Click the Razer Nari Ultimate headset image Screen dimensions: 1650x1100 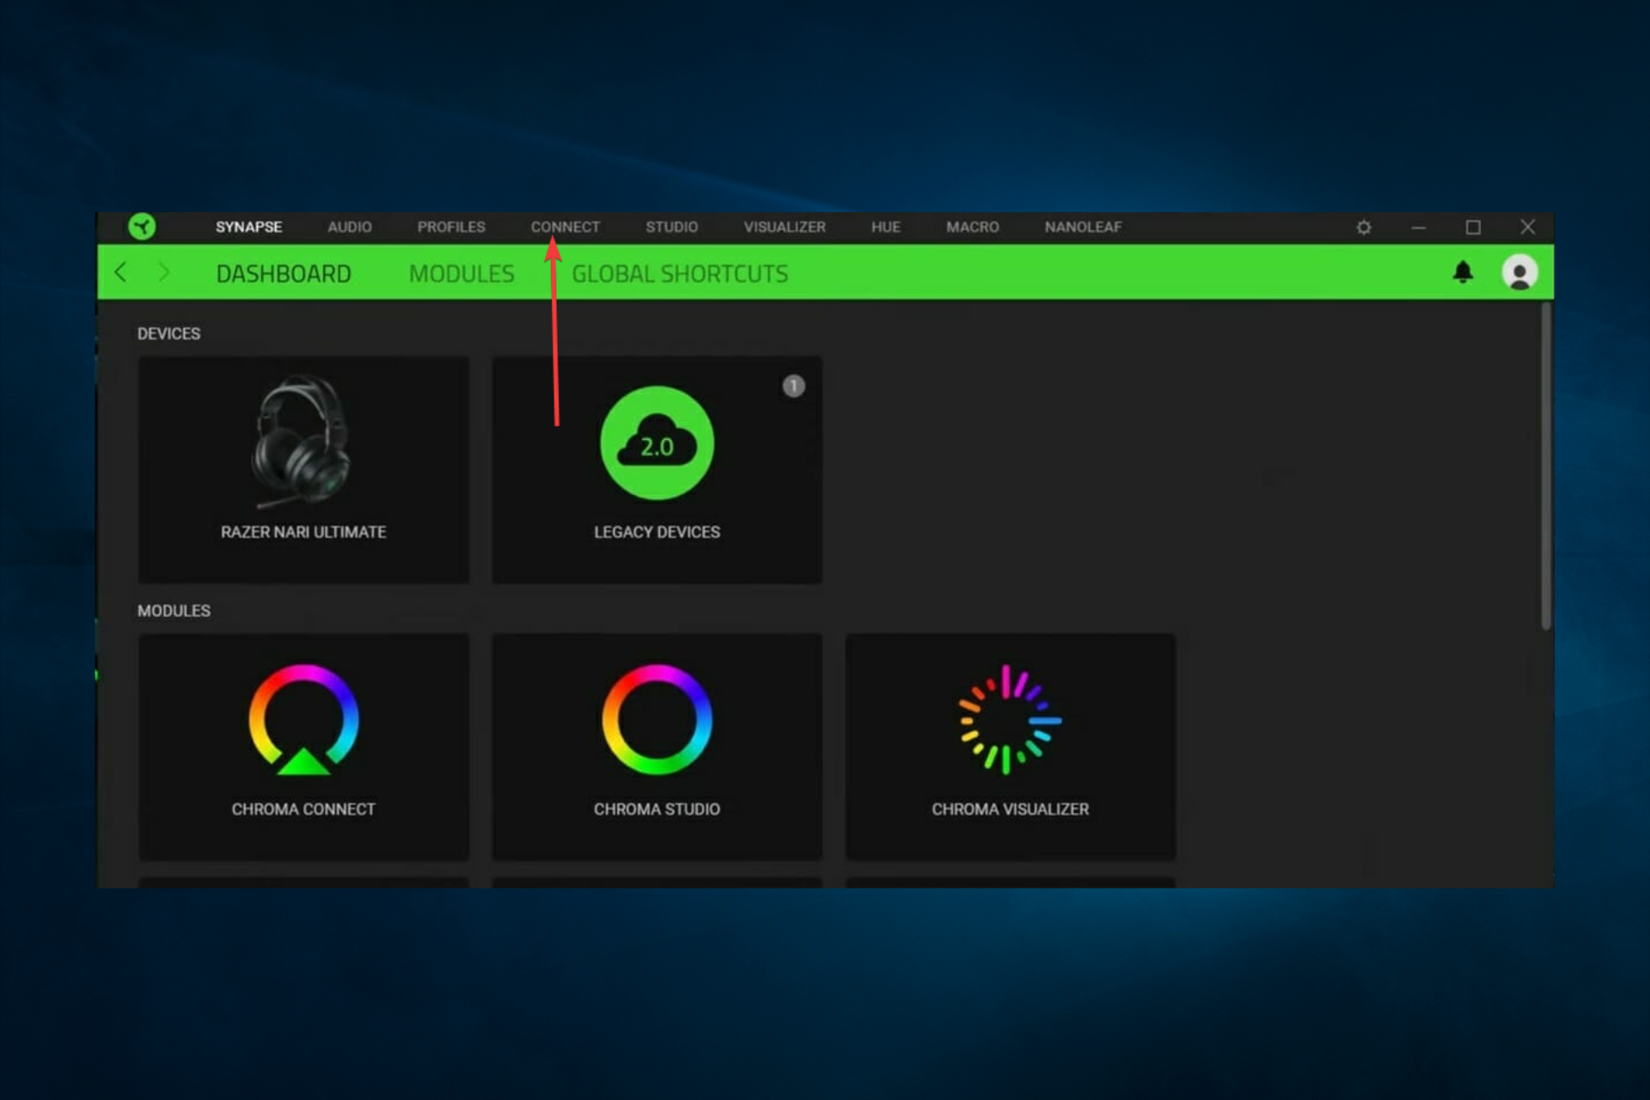[302, 442]
